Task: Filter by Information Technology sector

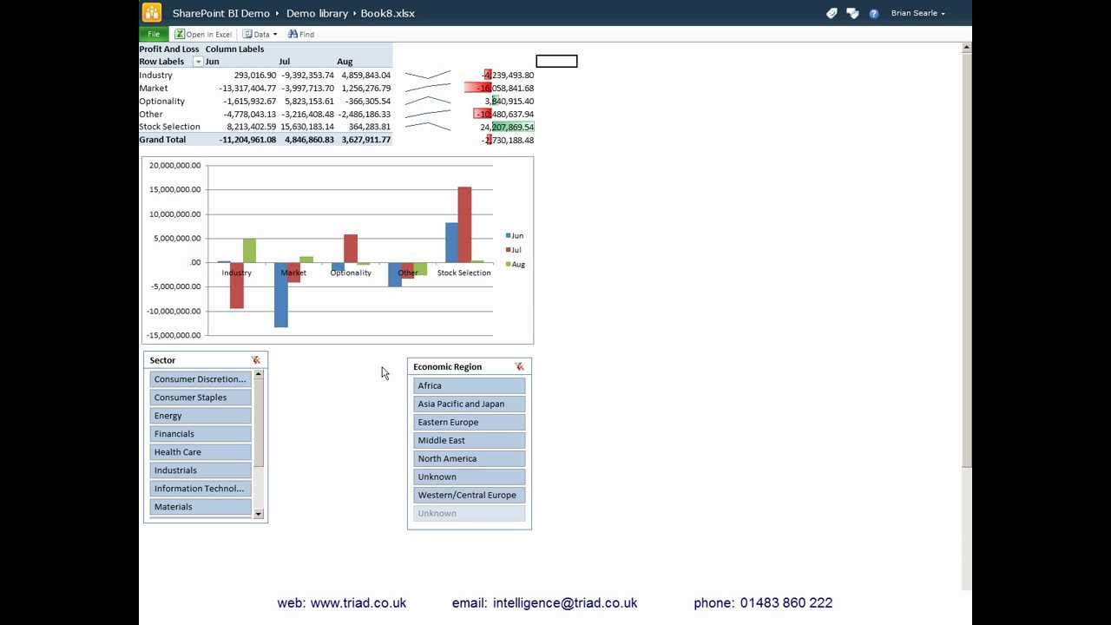Action: 201,489
